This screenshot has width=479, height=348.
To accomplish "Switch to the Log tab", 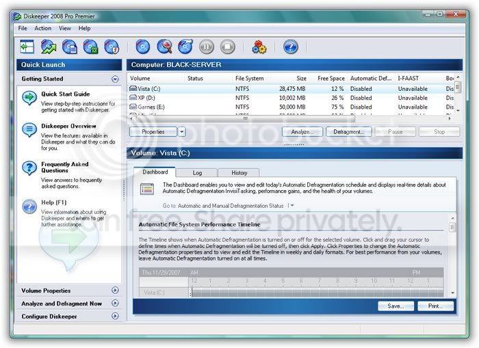I will (x=197, y=173).
